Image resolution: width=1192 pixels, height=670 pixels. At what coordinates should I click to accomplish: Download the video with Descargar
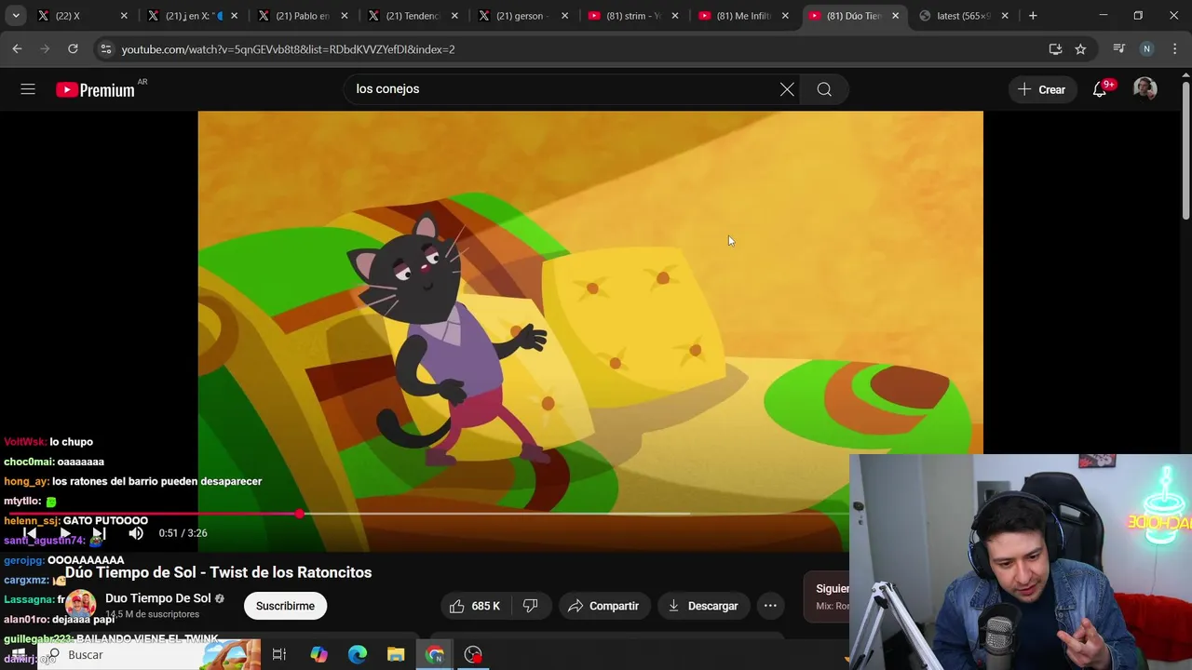click(x=703, y=606)
